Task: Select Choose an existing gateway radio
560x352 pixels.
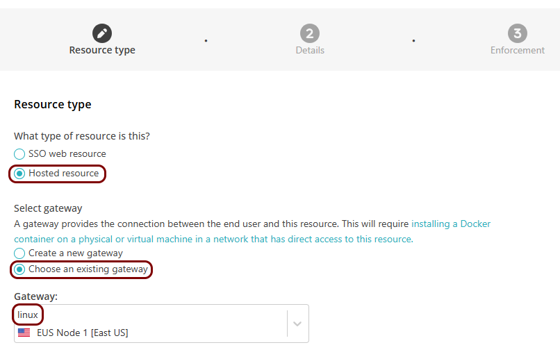Action: click(x=19, y=269)
